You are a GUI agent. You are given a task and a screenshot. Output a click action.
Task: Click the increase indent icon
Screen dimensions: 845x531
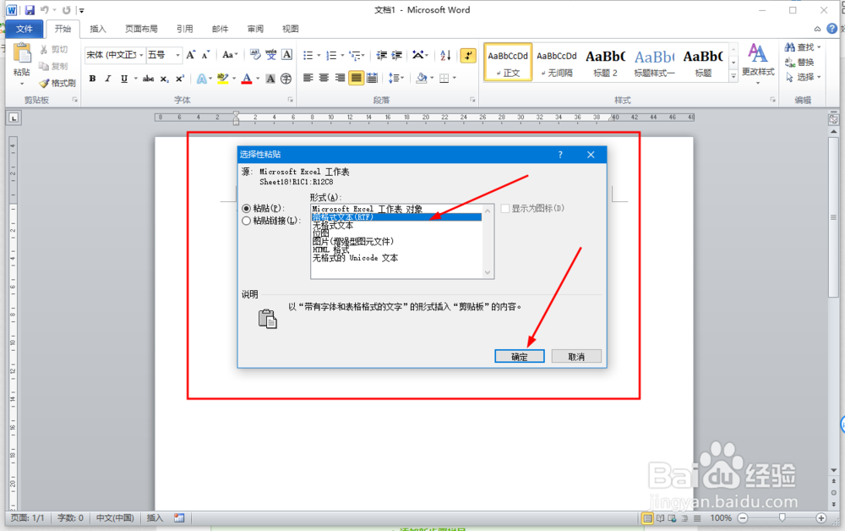pos(397,55)
